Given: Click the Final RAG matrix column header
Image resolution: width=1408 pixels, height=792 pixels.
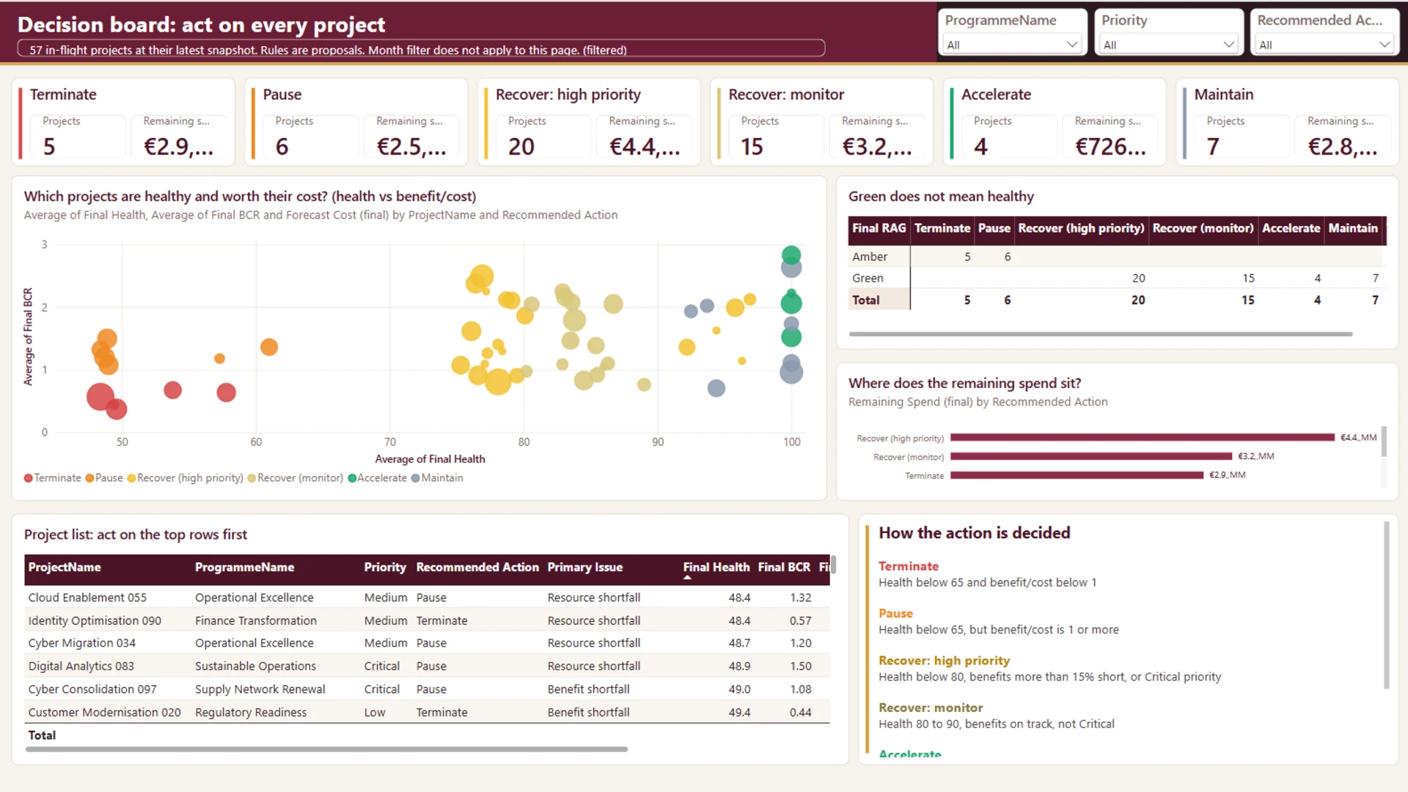Looking at the screenshot, I should click(879, 228).
